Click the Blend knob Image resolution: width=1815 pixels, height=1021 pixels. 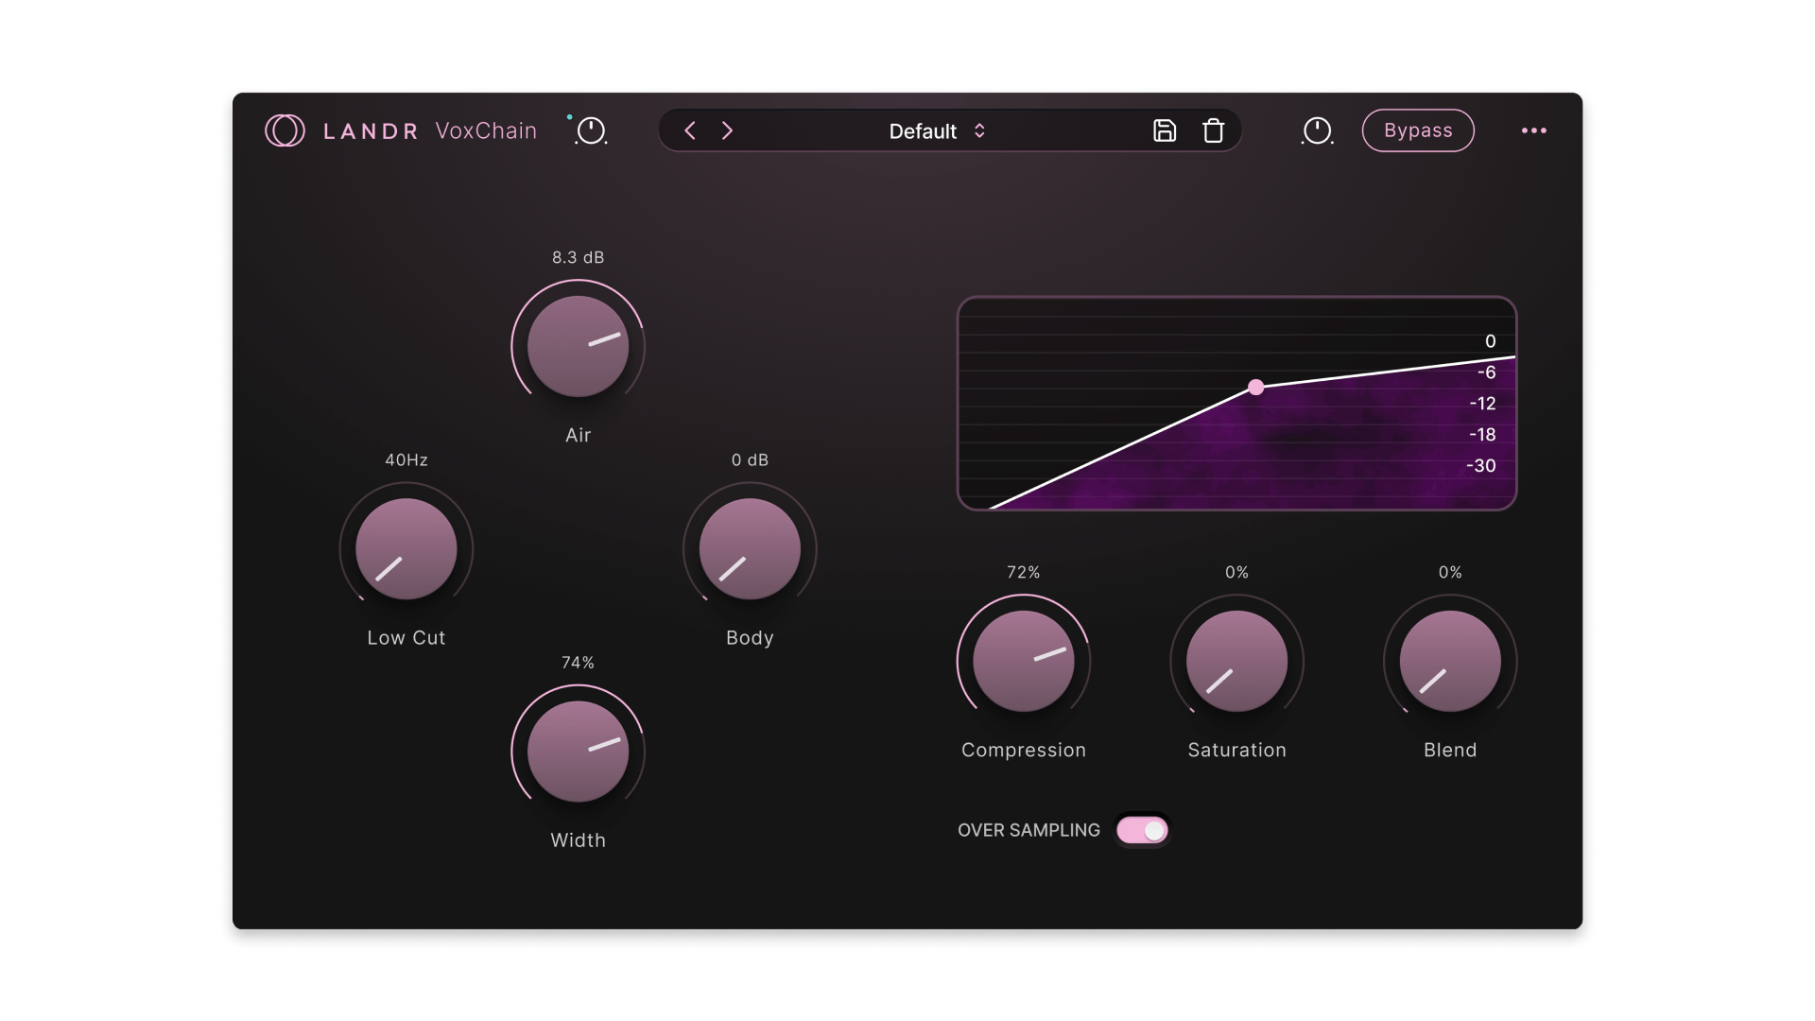click(1450, 661)
